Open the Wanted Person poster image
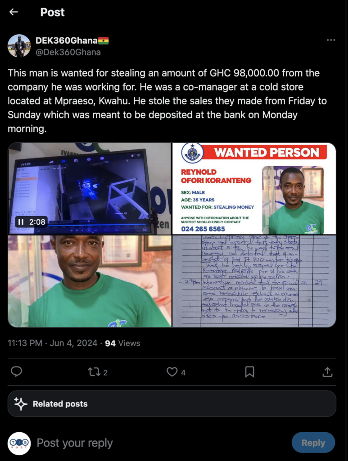 pyautogui.click(x=254, y=189)
